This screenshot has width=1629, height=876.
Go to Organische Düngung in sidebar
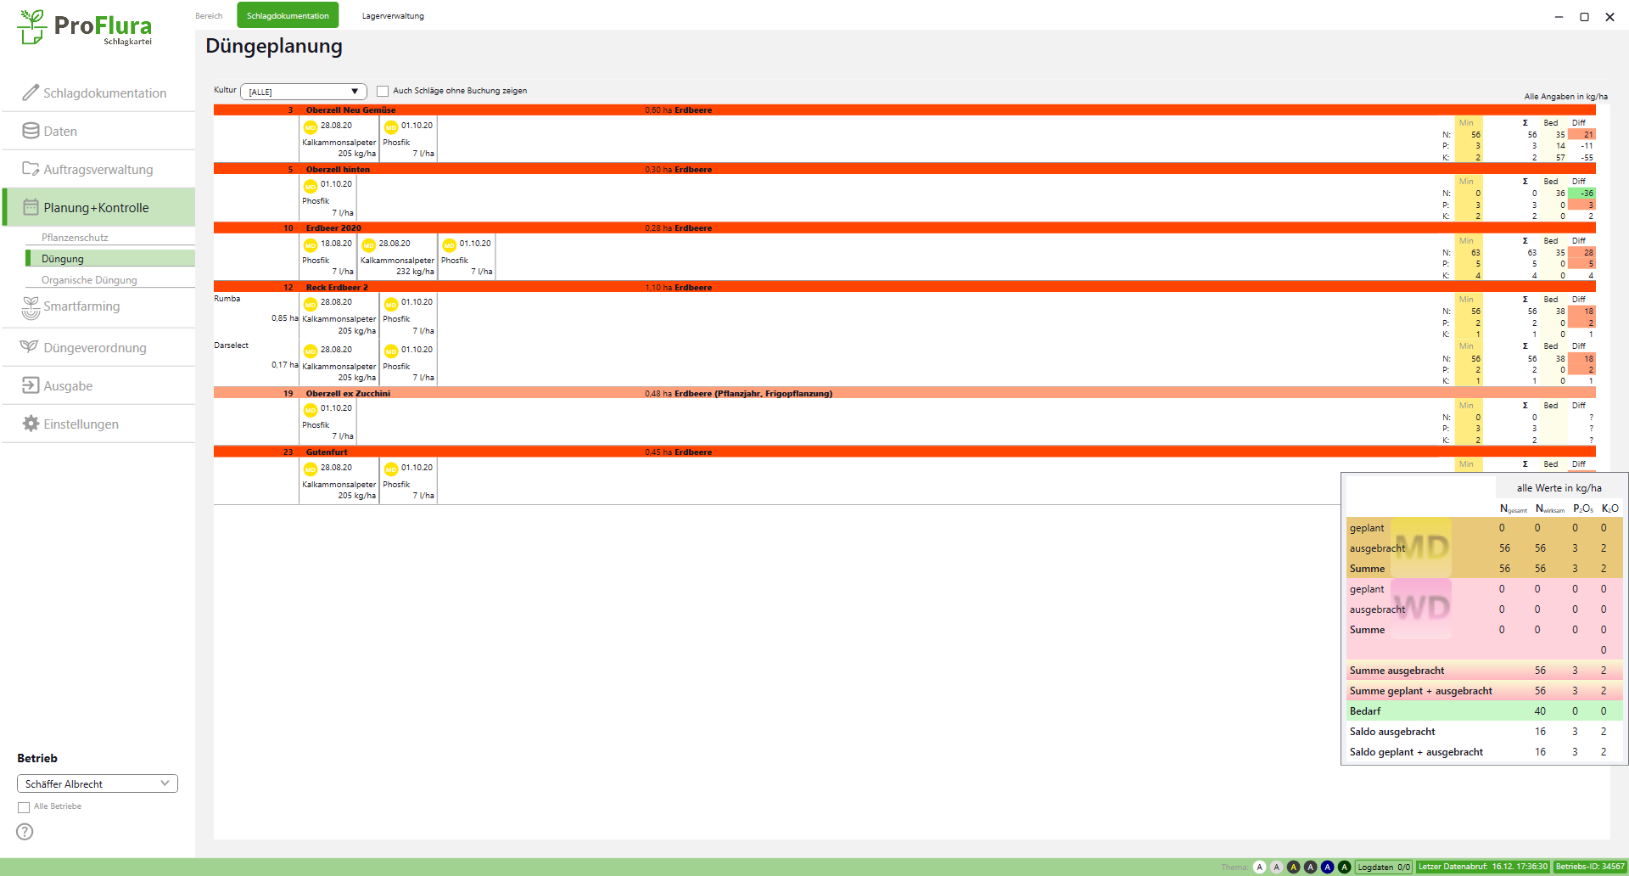pos(89,280)
